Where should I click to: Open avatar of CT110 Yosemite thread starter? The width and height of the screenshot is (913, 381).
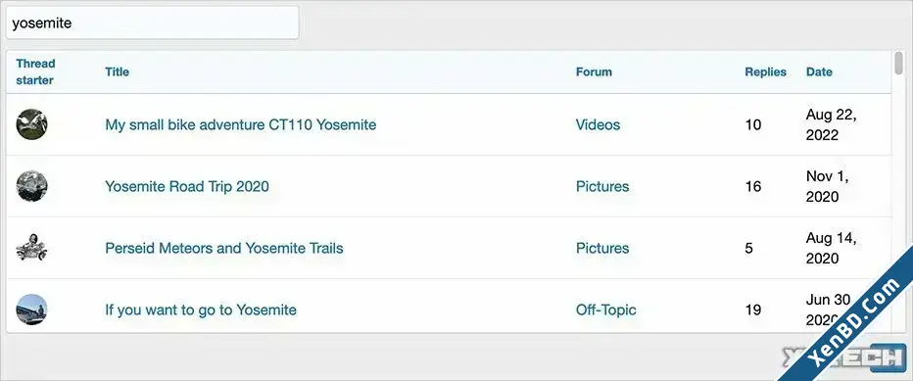click(x=31, y=124)
